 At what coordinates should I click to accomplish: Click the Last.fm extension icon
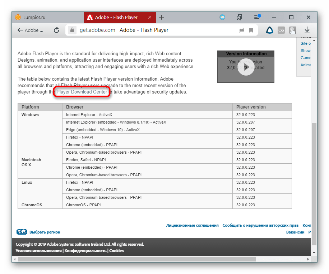coord(281,30)
